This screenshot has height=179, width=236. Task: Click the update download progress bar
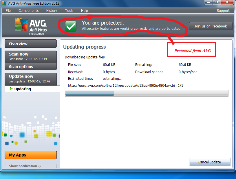point(147,93)
